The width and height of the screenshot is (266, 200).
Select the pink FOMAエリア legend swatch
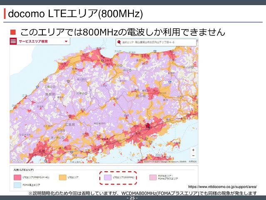click(x=153, y=177)
